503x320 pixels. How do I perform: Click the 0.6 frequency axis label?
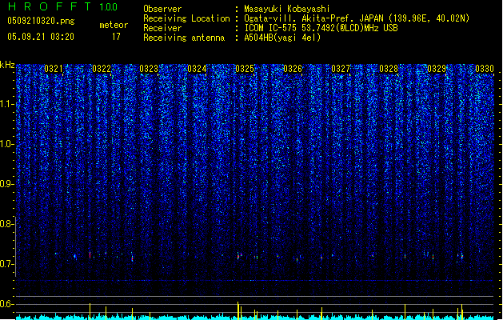point(7,304)
